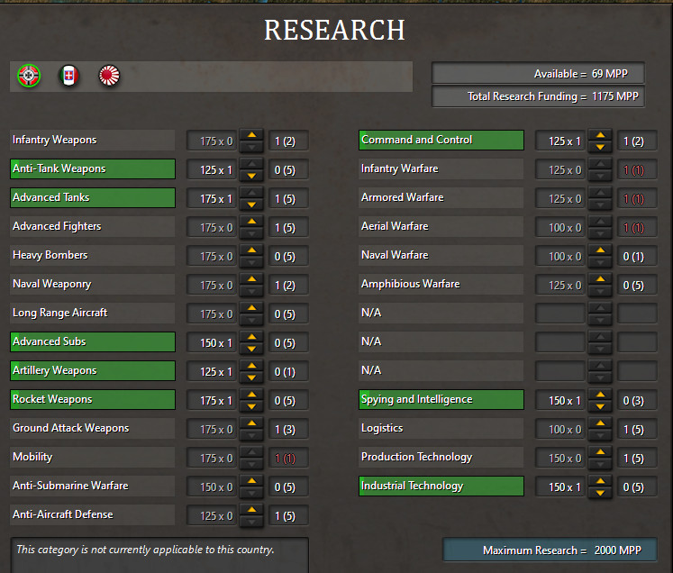Increase Industrial Technology research with up arrow
673x573 pixels.
(x=600, y=480)
